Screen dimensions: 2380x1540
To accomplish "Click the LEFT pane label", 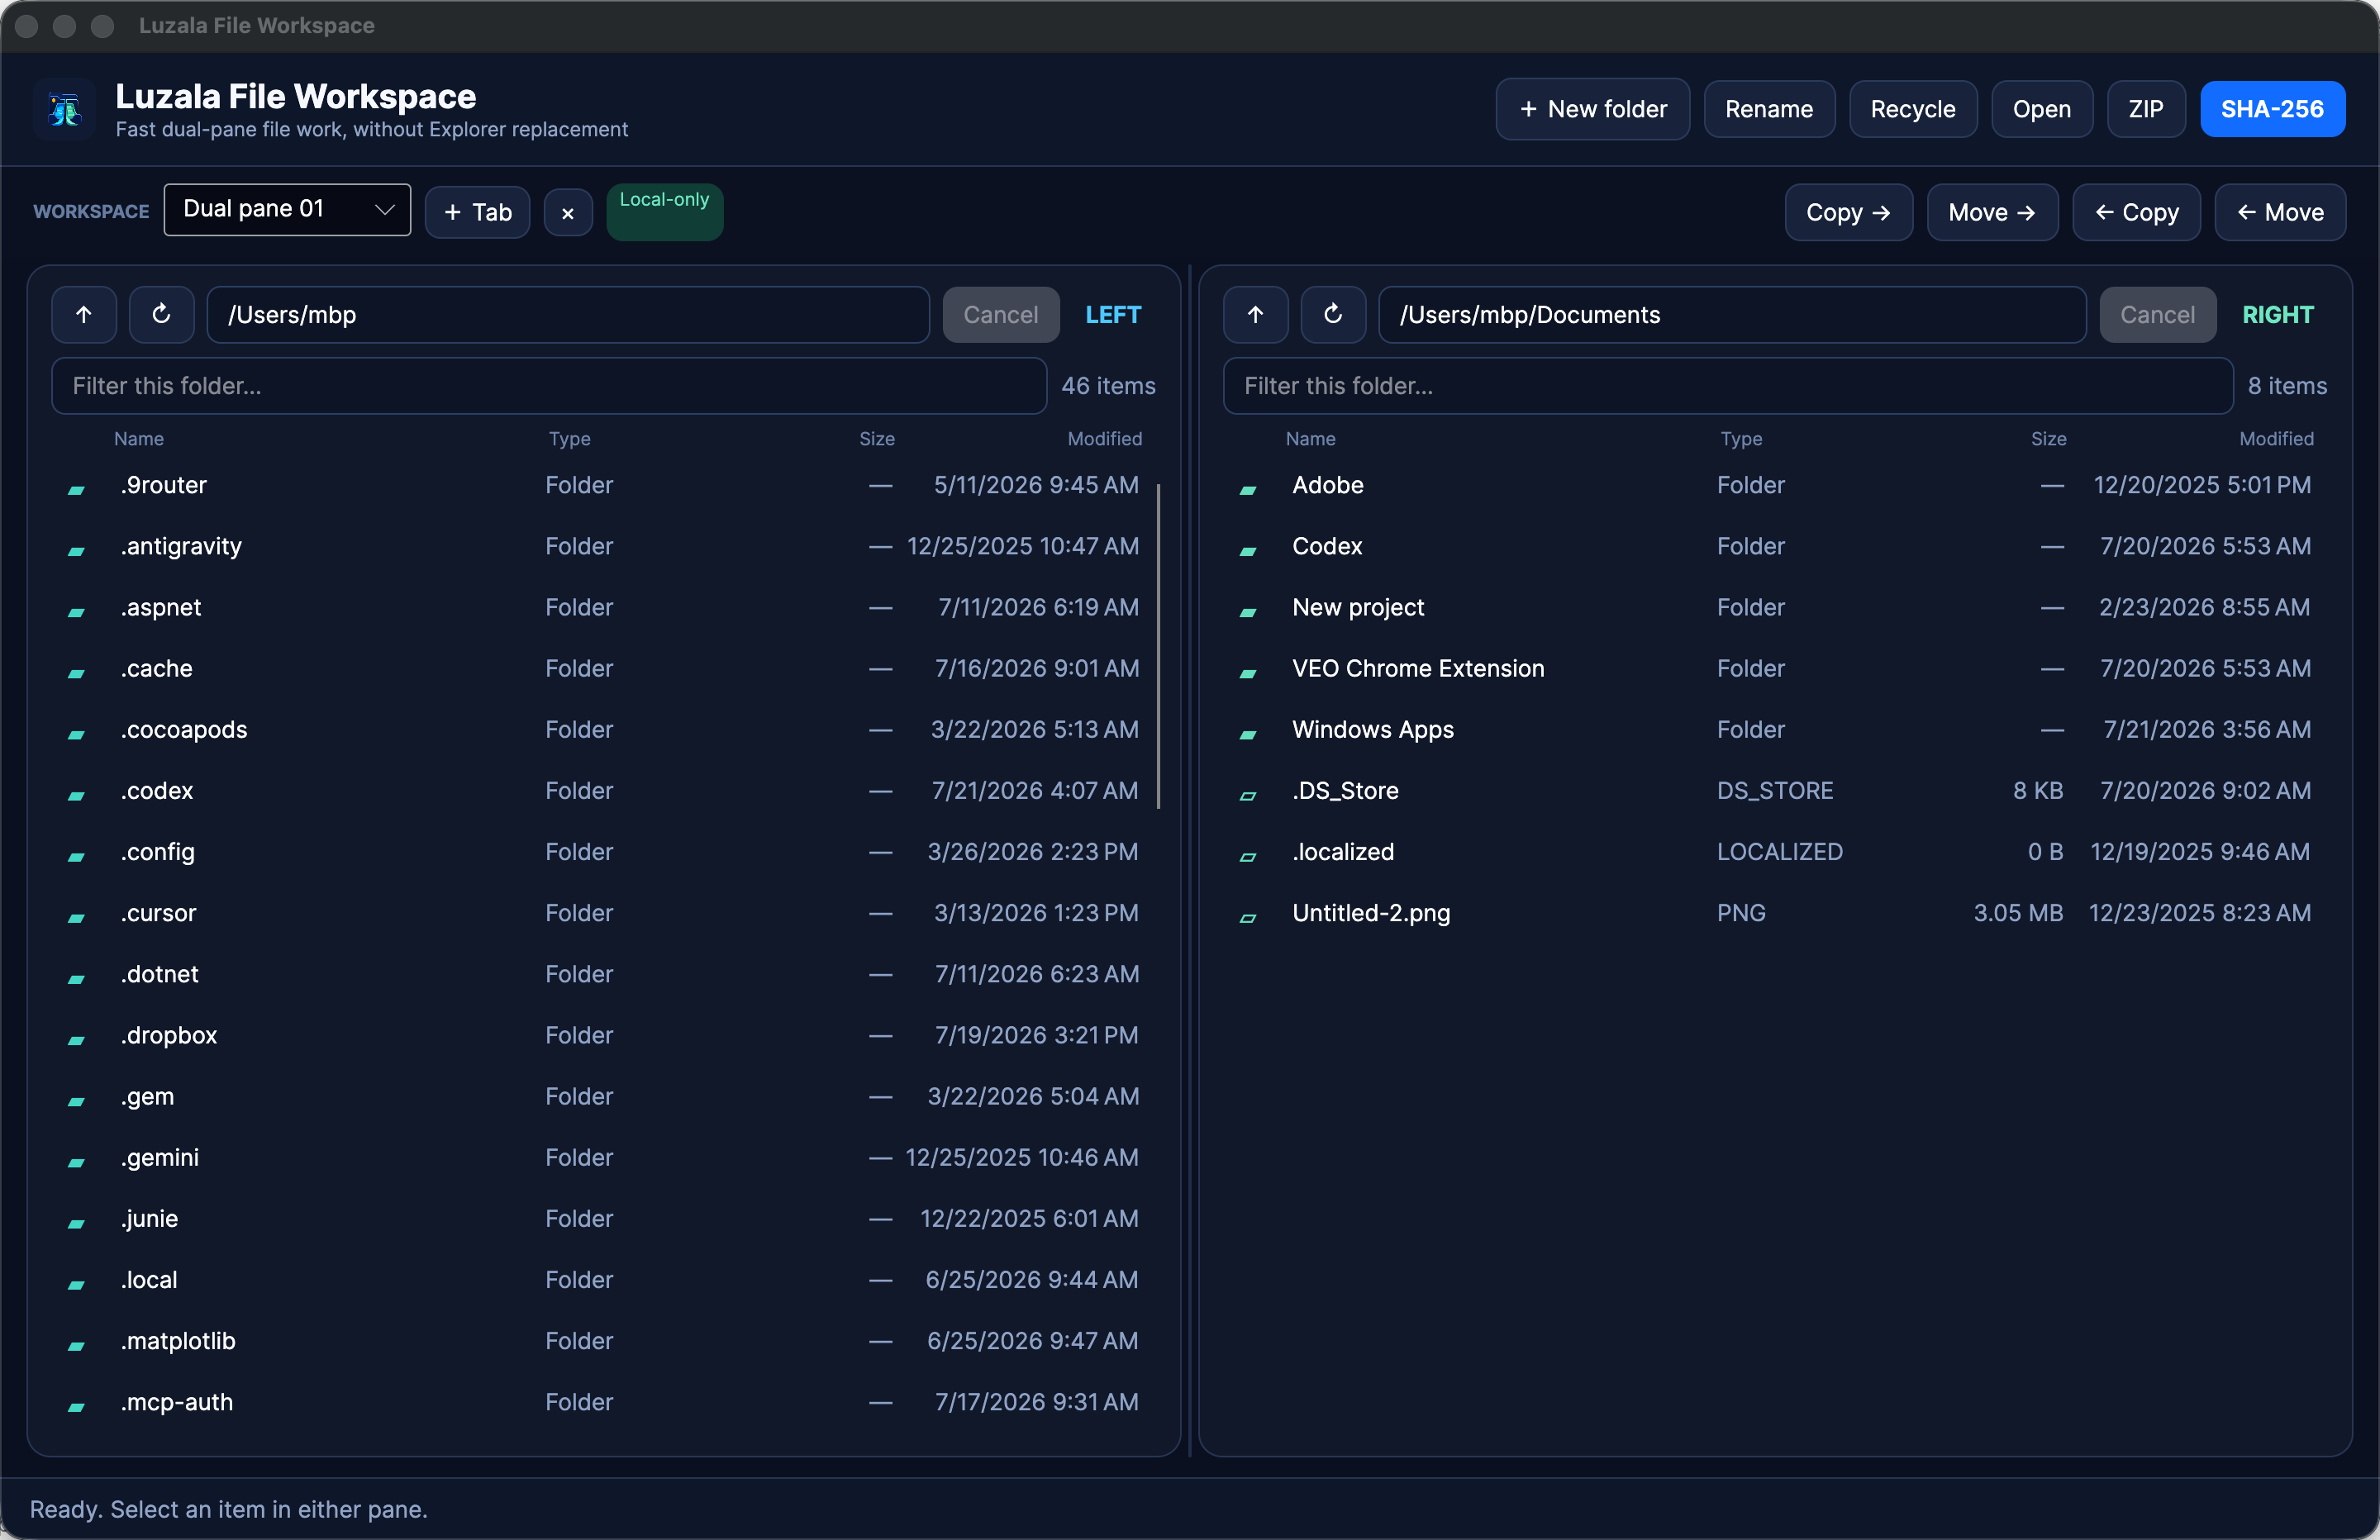I will pyautogui.click(x=1113, y=315).
